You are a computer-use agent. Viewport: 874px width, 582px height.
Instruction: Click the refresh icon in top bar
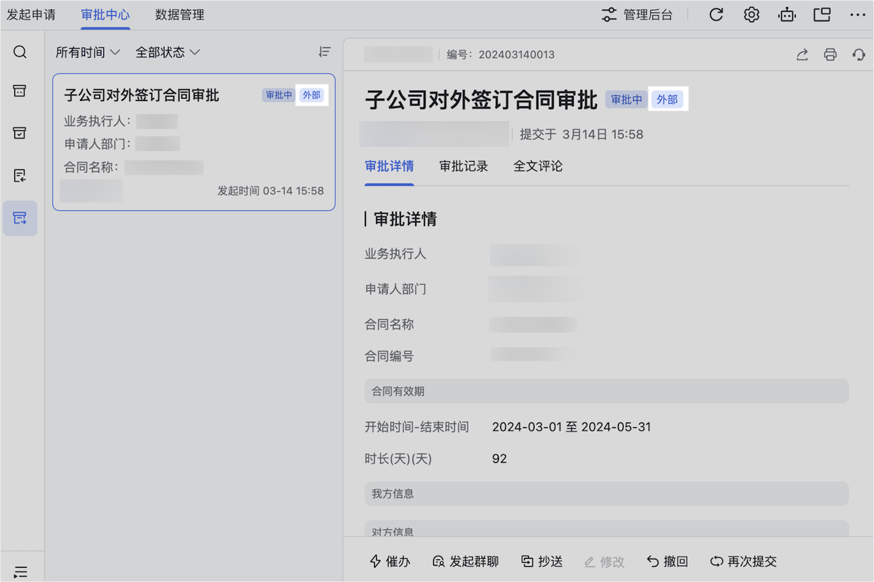[716, 15]
